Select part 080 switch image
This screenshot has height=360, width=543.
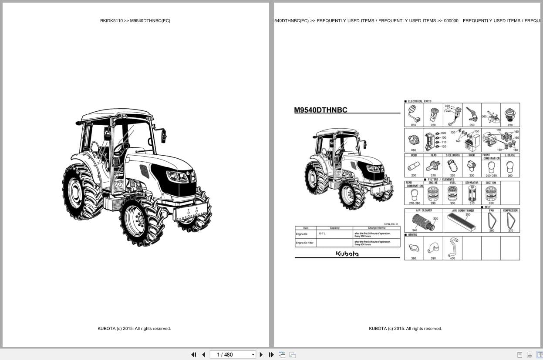pyautogui.click(x=414, y=140)
